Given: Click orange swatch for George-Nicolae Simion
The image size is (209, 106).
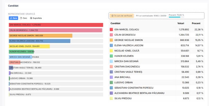Looking at the screenshot, I should pos(112,40).
